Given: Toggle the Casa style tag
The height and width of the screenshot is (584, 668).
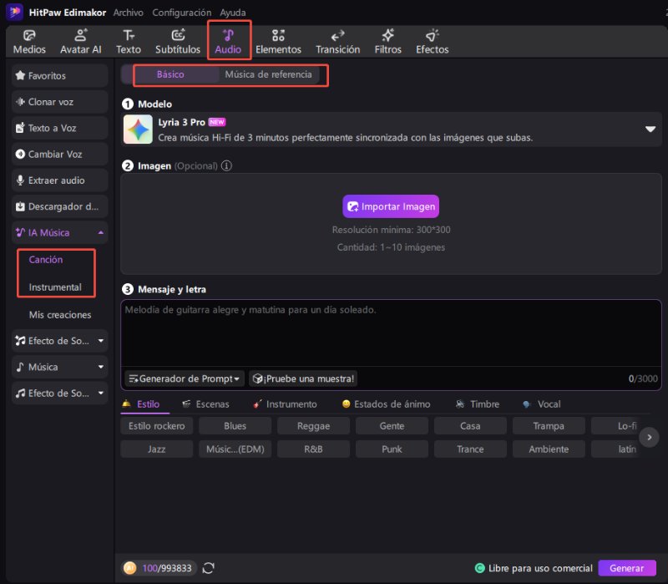Looking at the screenshot, I should point(470,426).
